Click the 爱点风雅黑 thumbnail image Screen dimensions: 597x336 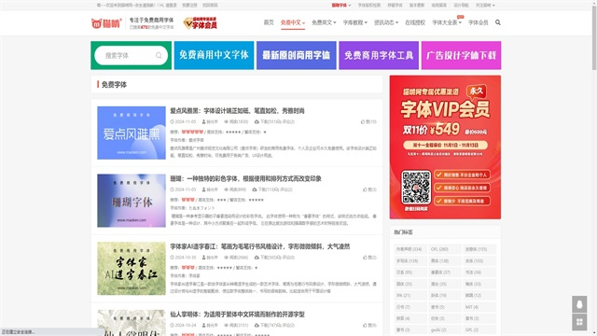coord(132,133)
